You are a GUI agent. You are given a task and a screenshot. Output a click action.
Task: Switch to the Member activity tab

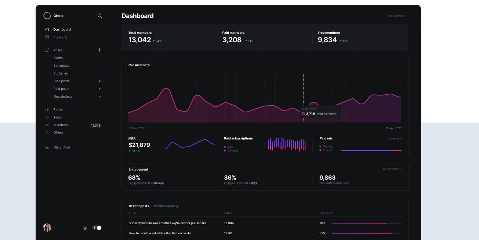(x=166, y=206)
